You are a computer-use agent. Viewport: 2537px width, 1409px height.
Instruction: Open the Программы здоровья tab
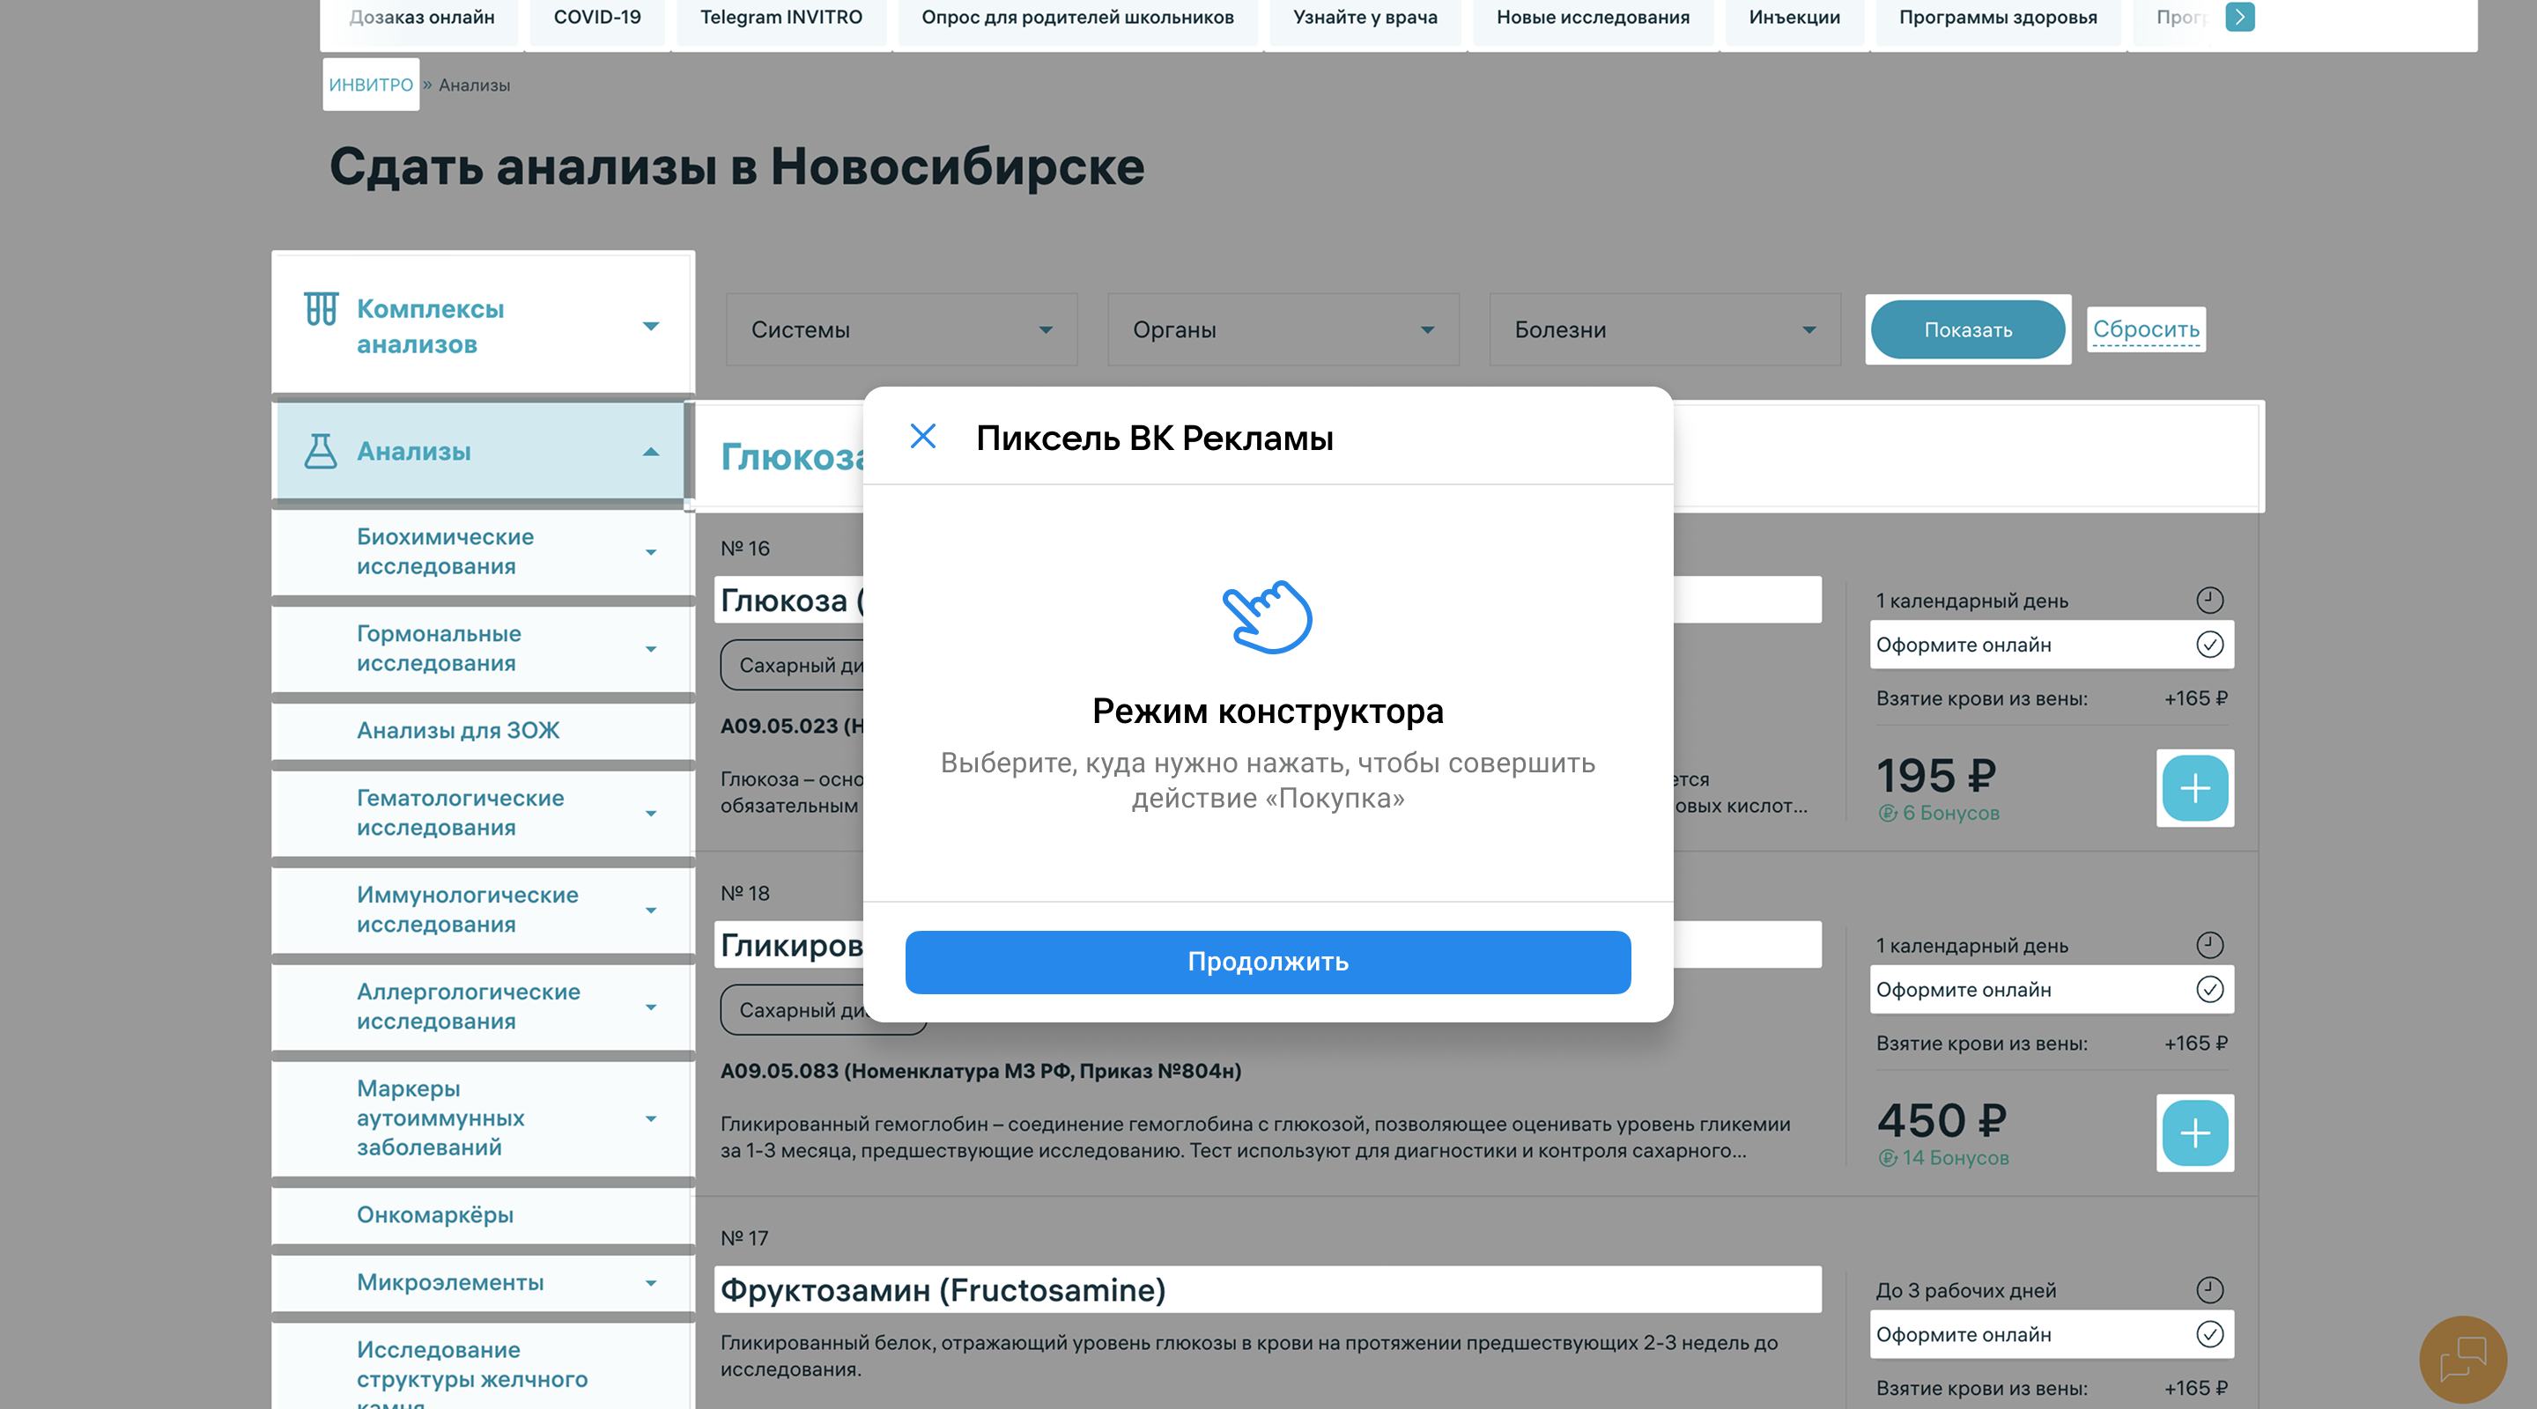(1997, 18)
